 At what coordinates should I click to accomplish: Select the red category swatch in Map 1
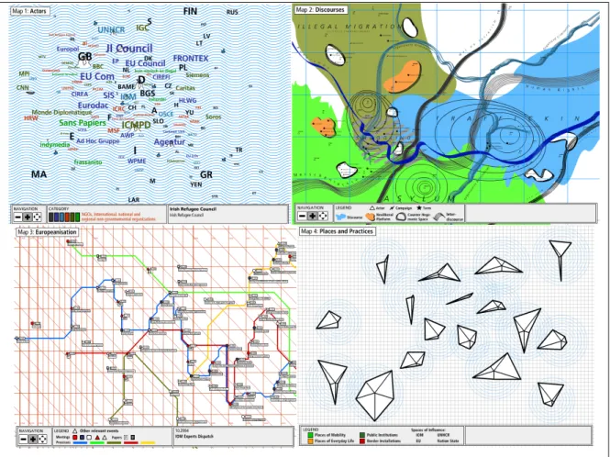[67, 217]
